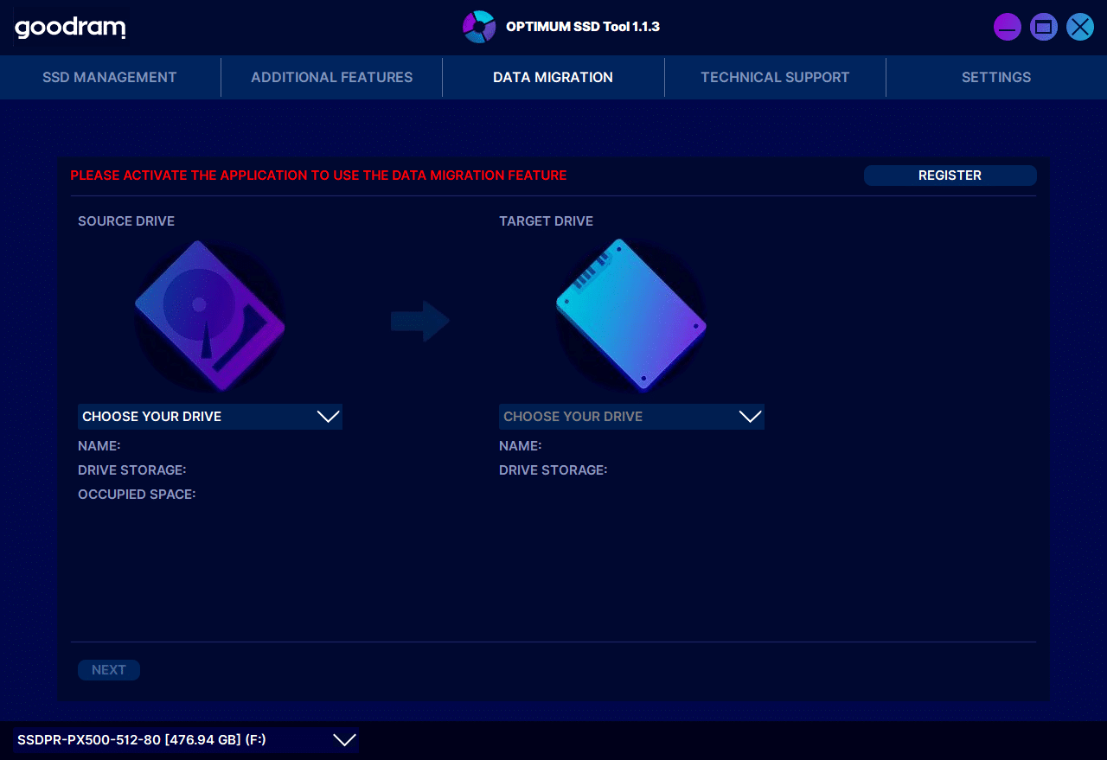Minimize the window with the purple button
The image size is (1107, 760).
[x=1007, y=27]
